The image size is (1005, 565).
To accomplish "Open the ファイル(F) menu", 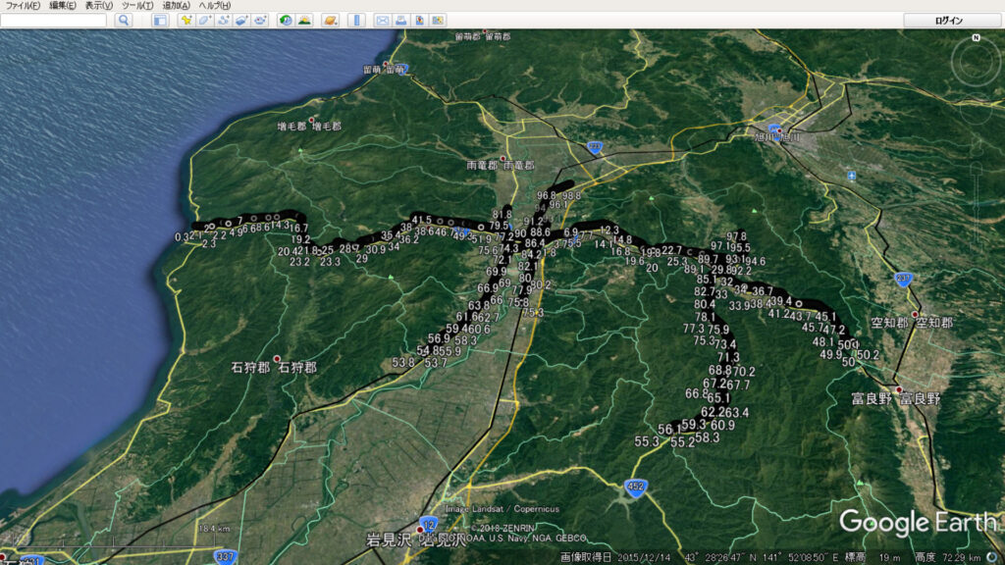I will pos(22,5).
